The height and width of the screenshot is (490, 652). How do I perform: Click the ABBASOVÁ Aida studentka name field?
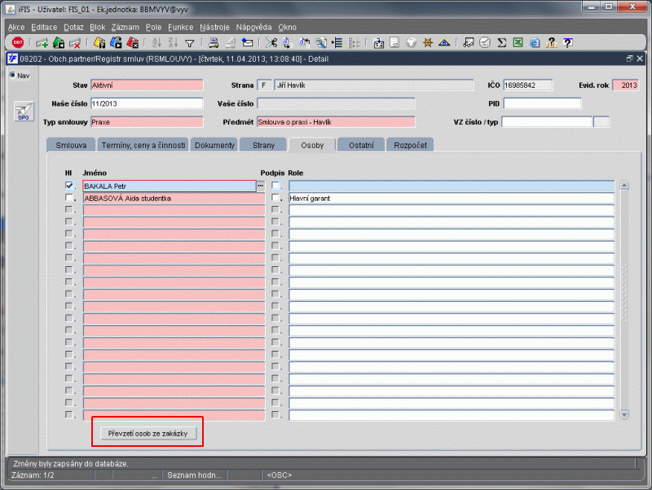pos(174,198)
